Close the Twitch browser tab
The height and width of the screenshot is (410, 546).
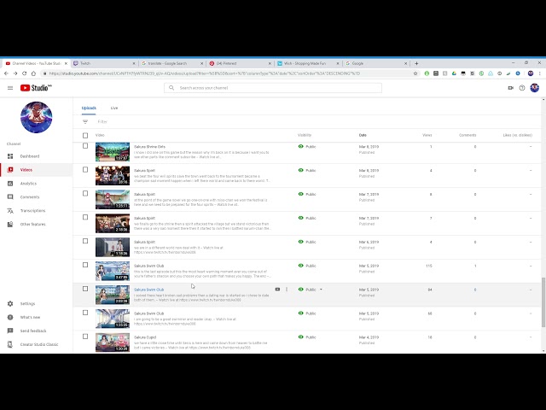[134, 63]
